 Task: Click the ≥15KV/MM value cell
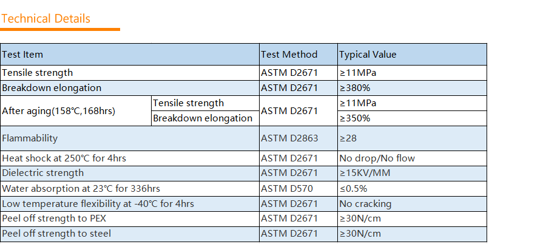[412, 173]
